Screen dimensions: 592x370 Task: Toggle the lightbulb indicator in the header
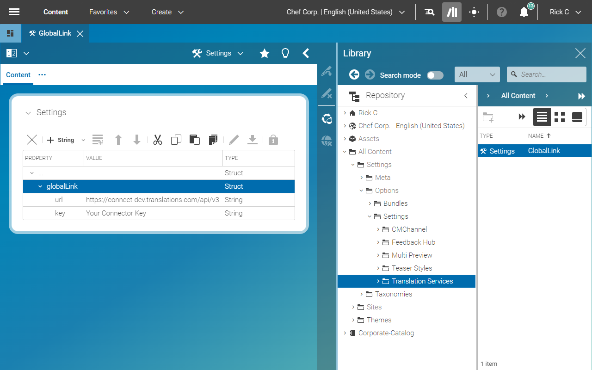point(285,53)
